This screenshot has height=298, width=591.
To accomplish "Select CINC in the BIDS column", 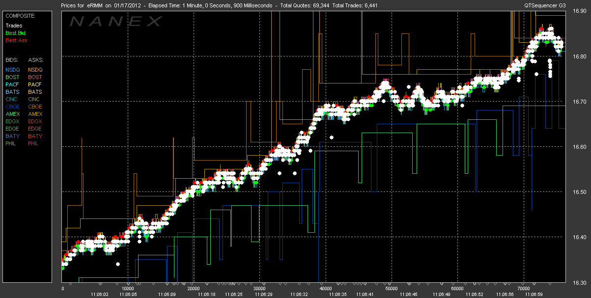I will point(12,99).
